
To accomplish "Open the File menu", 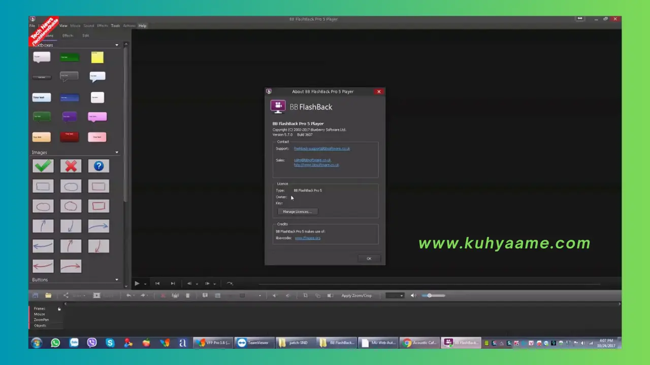I will (x=32, y=26).
